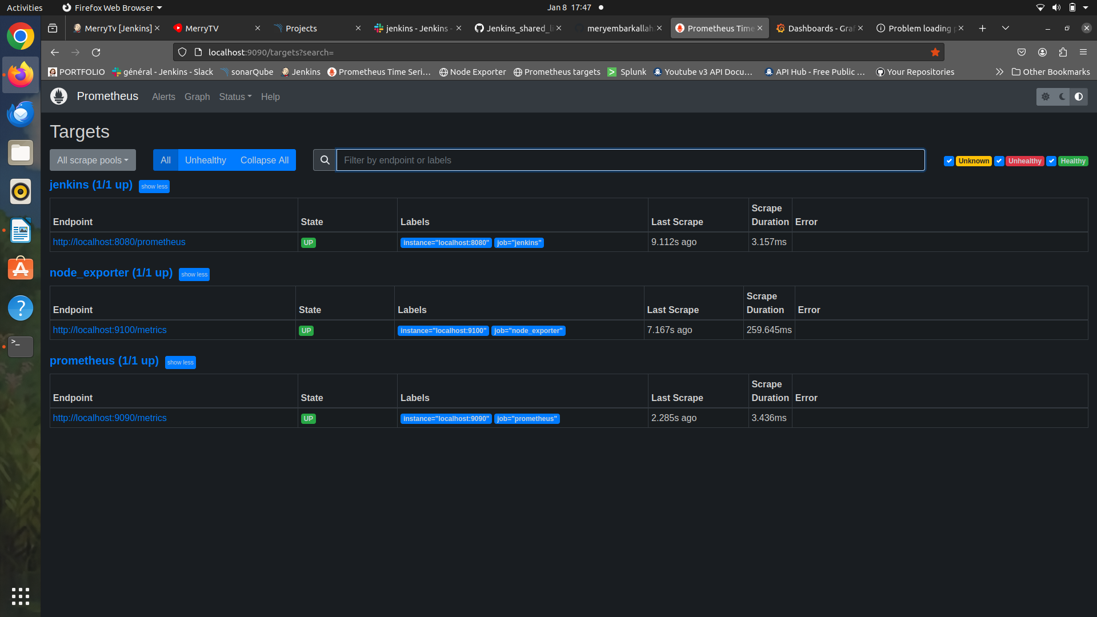The image size is (1097, 617).
Task: Click the Unhealthy filter button
Action: [205, 160]
